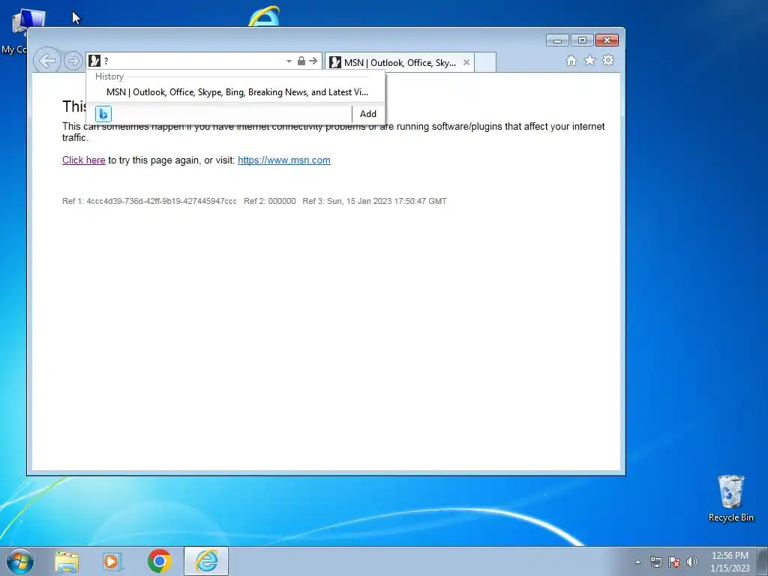Click the security lock icon in address bar
This screenshot has height=576, width=768.
[x=301, y=61]
